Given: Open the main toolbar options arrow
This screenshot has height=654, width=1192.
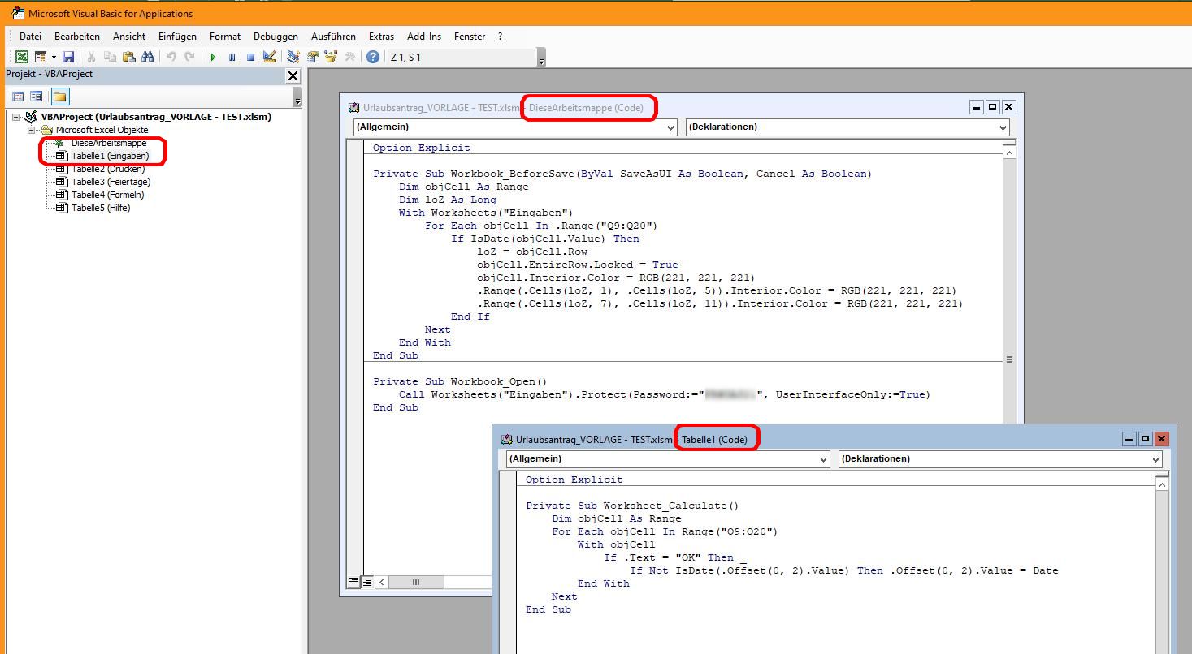Looking at the screenshot, I should pyautogui.click(x=542, y=58).
